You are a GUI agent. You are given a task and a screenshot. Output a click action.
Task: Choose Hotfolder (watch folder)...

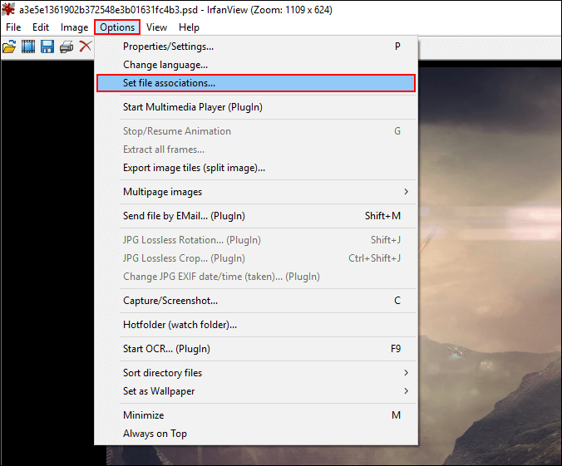[256, 325]
